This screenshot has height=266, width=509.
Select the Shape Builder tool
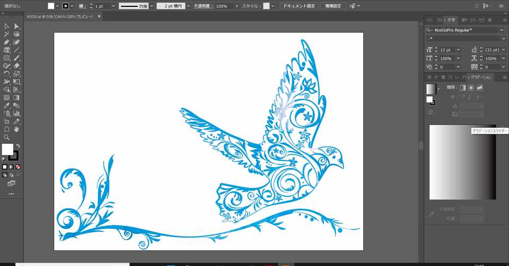click(x=6, y=90)
